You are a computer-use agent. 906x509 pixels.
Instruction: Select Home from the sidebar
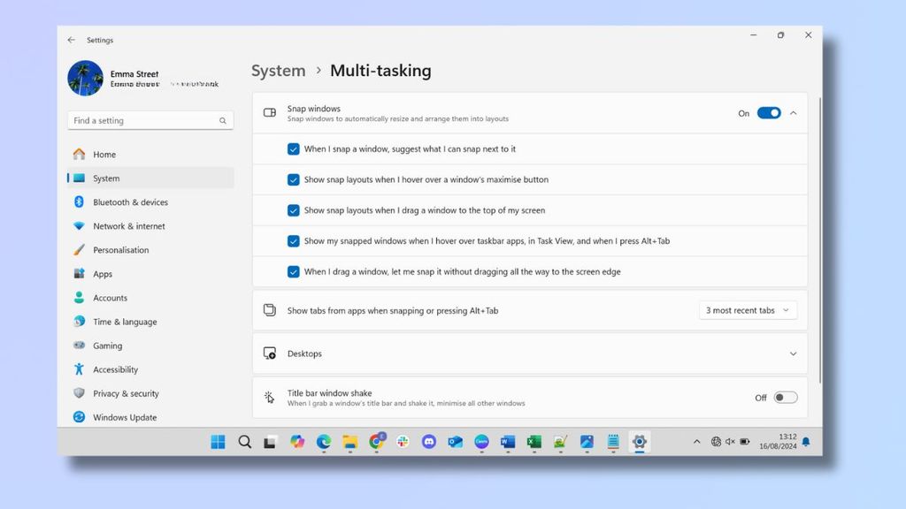(104, 154)
